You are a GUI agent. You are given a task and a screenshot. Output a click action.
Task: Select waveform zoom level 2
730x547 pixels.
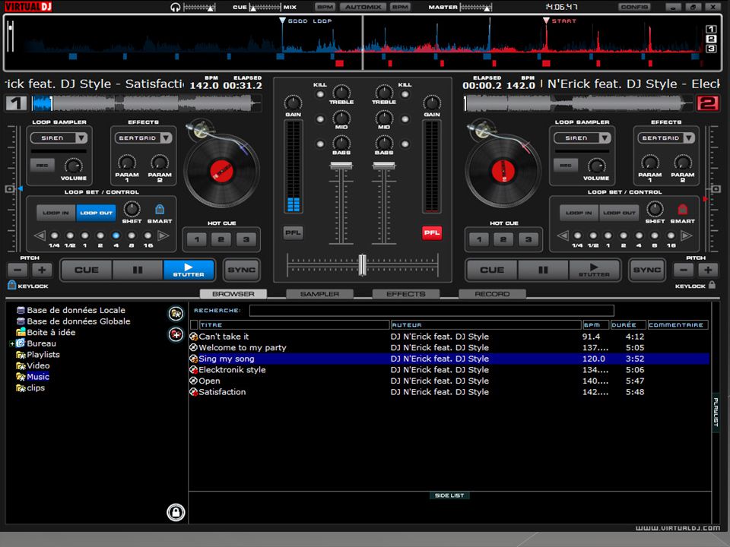pyautogui.click(x=711, y=39)
